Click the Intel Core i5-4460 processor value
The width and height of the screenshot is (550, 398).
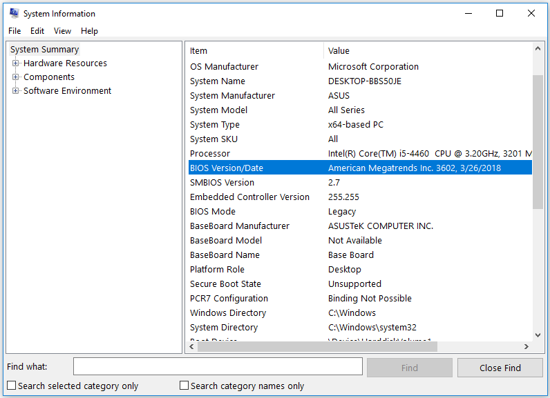[x=430, y=153]
